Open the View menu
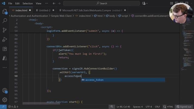 38,3
